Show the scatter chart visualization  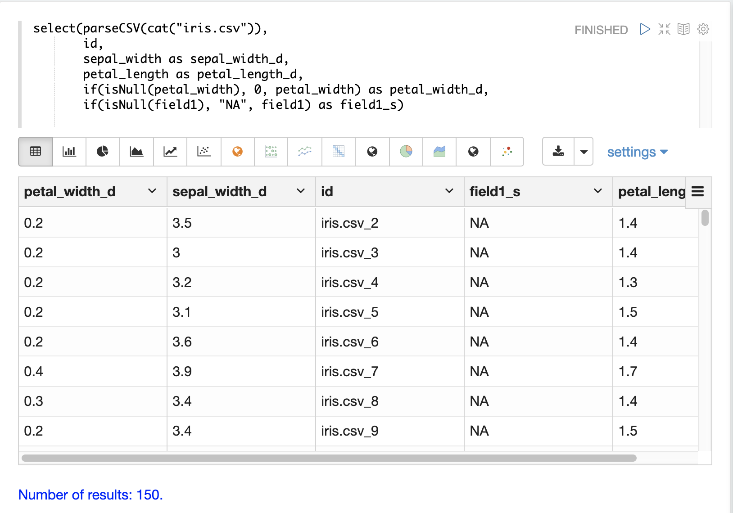(x=204, y=152)
